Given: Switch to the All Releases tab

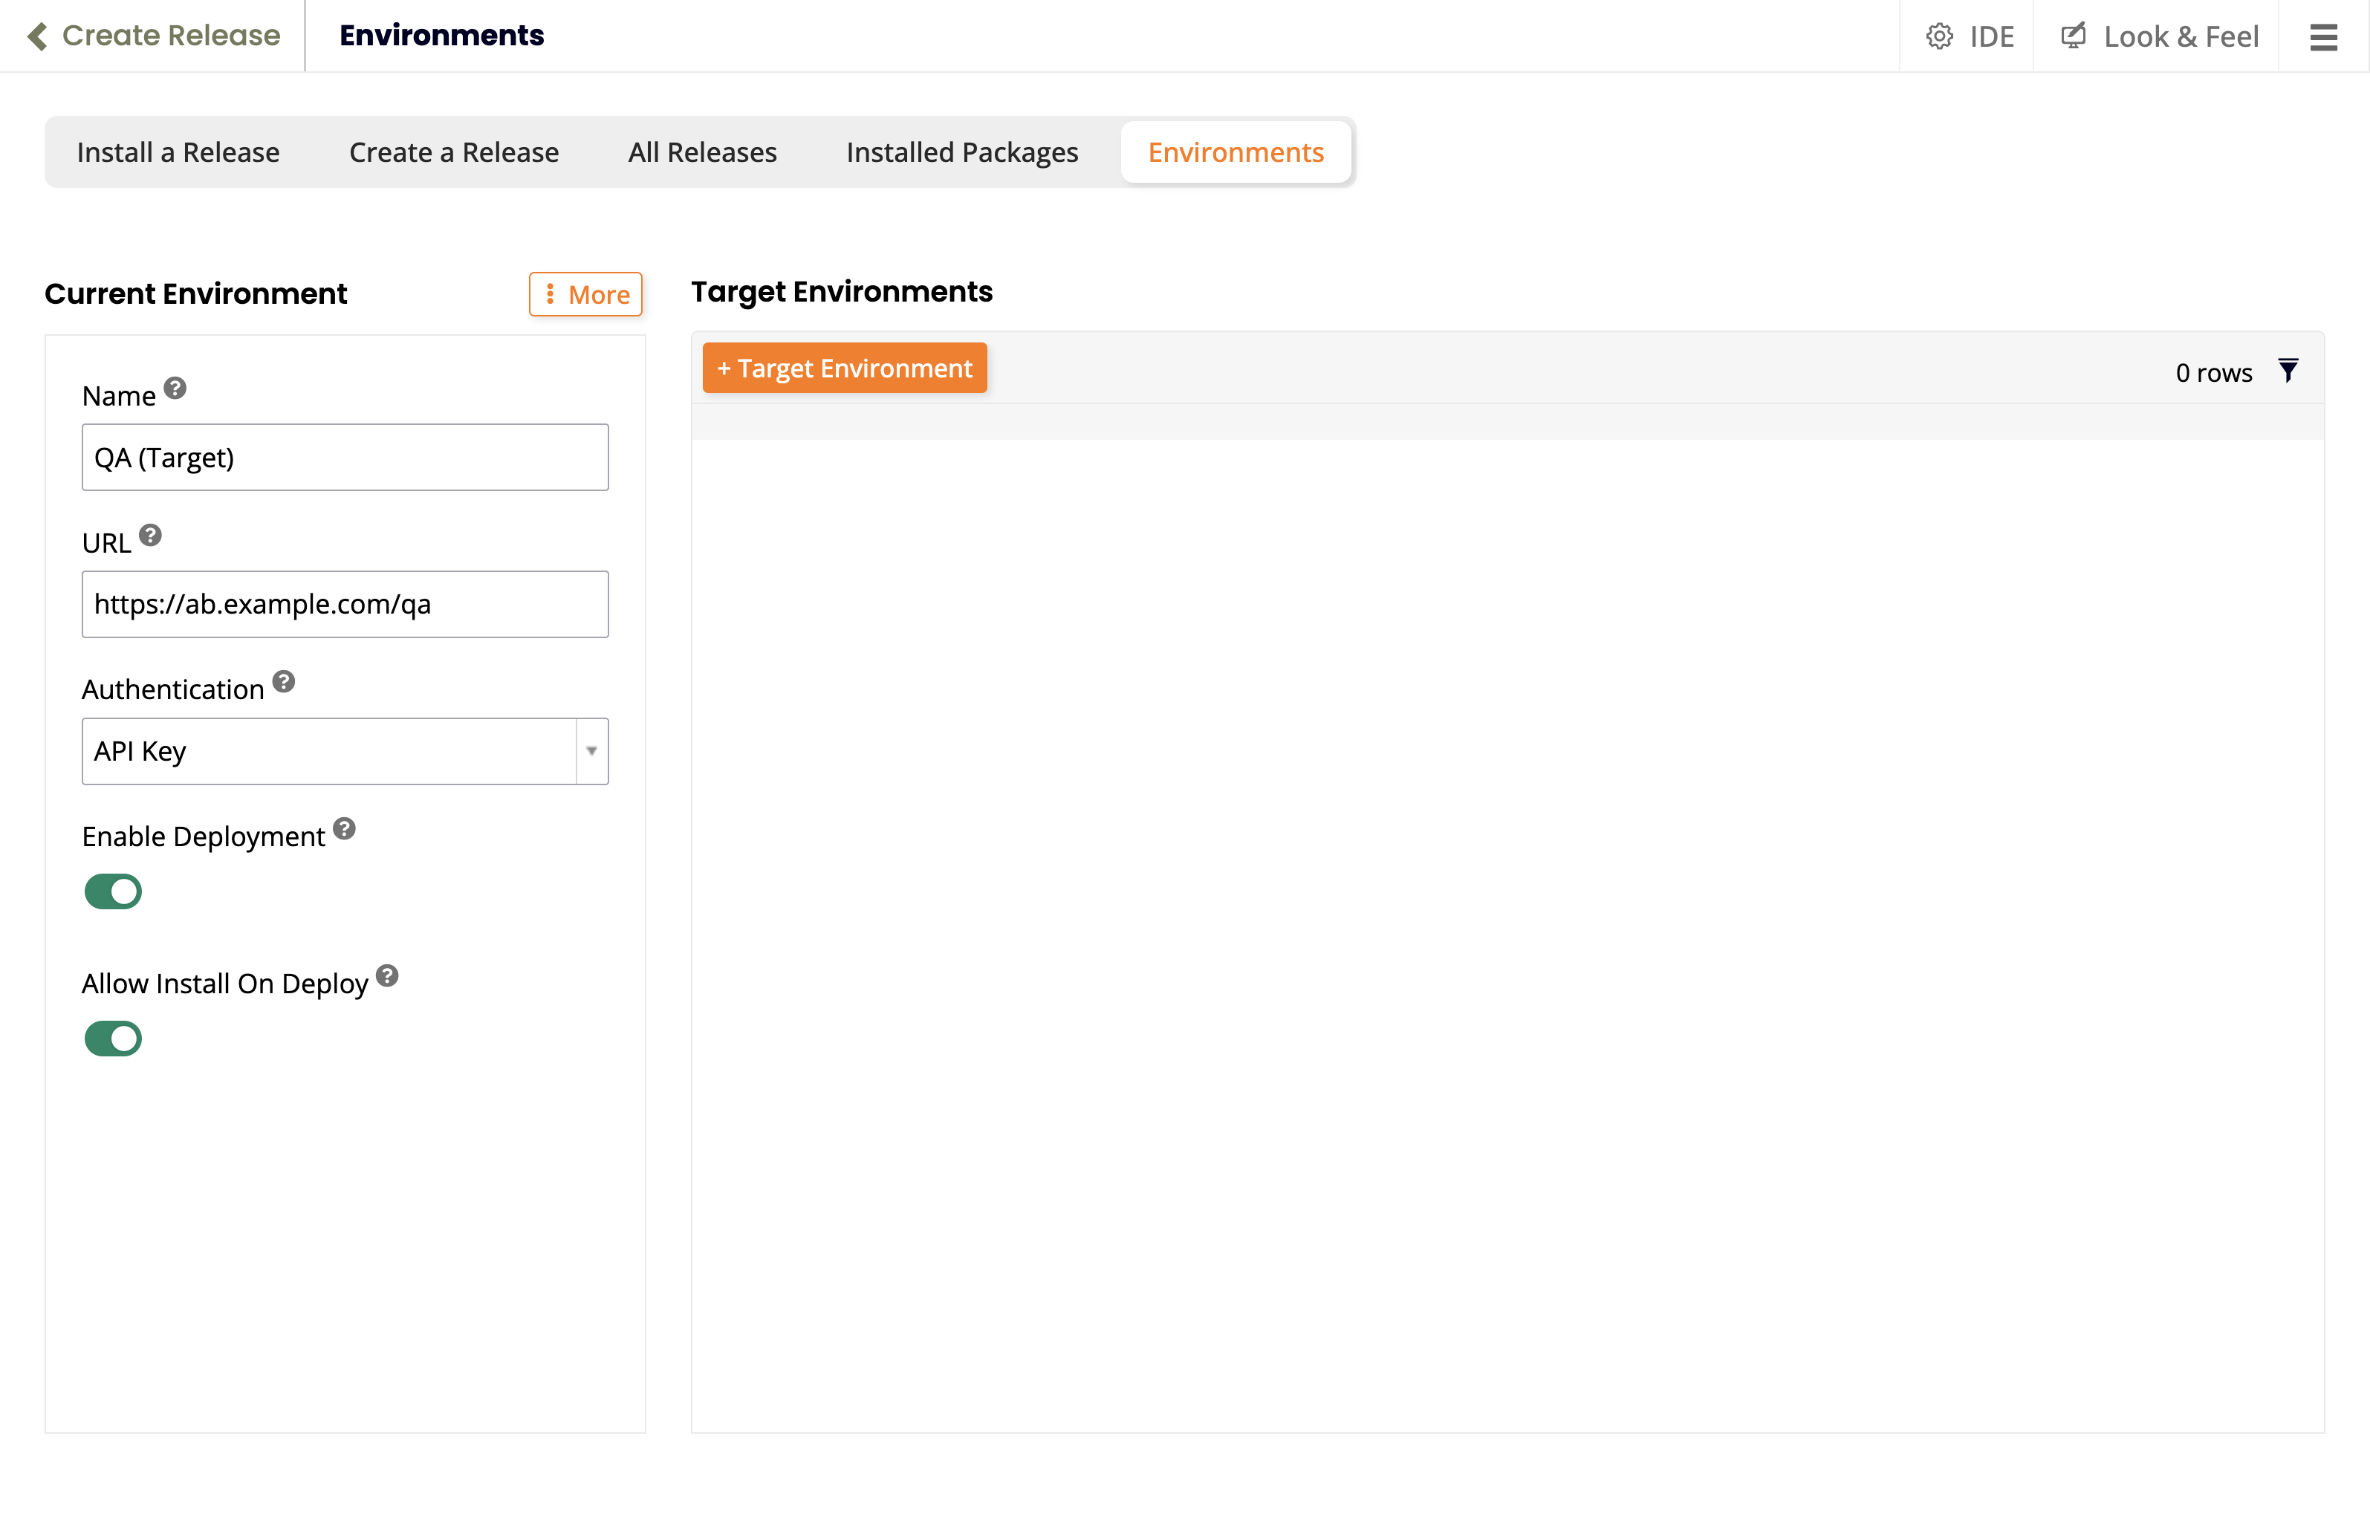Looking at the screenshot, I should pyautogui.click(x=702, y=152).
